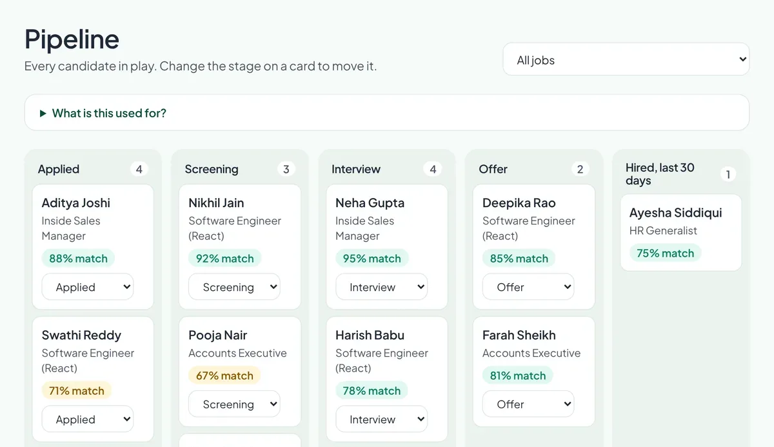
Task: Change Swathi Reddy's stage dropdown
Action: pyautogui.click(x=88, y=419)
